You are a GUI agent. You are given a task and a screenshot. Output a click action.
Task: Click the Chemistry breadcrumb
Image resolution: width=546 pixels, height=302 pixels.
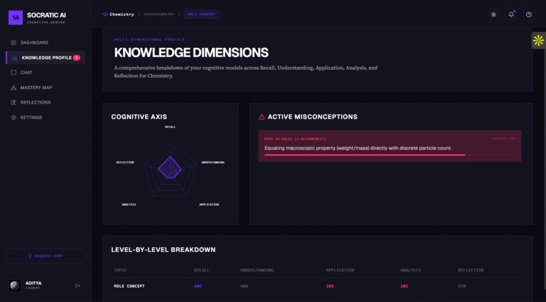[122, 14]
